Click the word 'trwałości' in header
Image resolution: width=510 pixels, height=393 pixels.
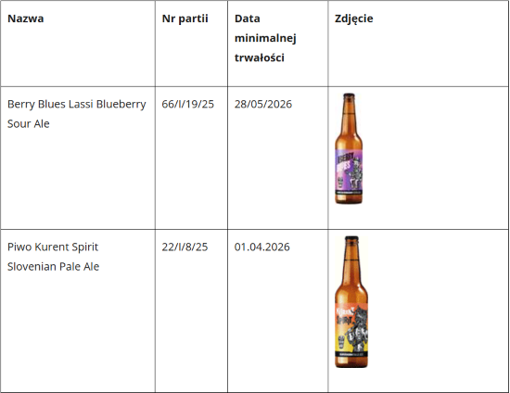260,57
